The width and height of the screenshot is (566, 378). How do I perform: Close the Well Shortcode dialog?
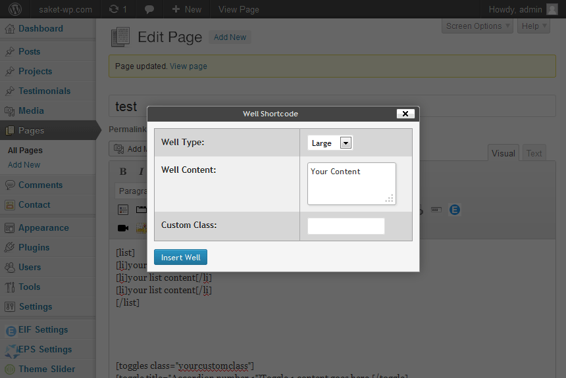click(x=405, y=114)
